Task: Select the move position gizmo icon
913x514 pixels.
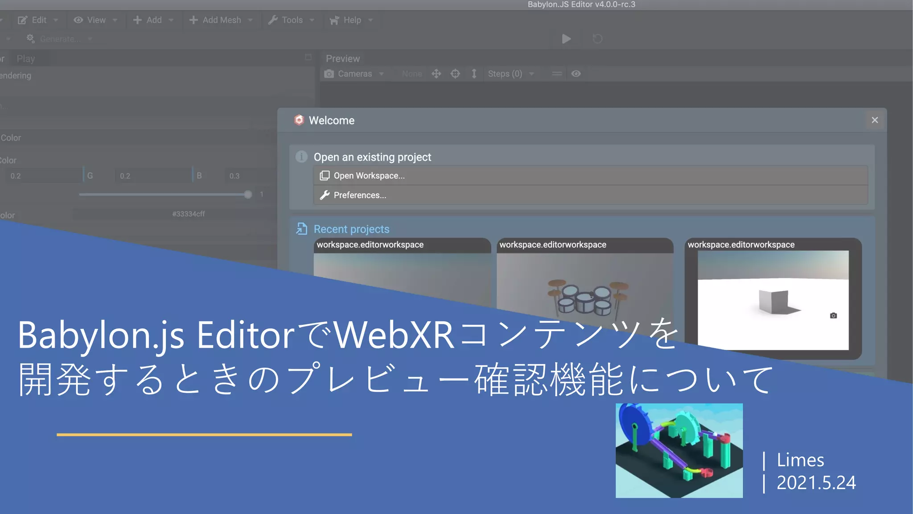Action: (x=436, y=74)
